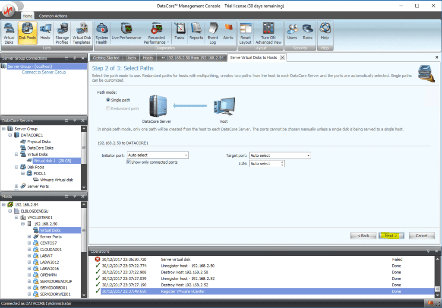
Task: Switch to the Getting Started tab
Action: (106, 57)
